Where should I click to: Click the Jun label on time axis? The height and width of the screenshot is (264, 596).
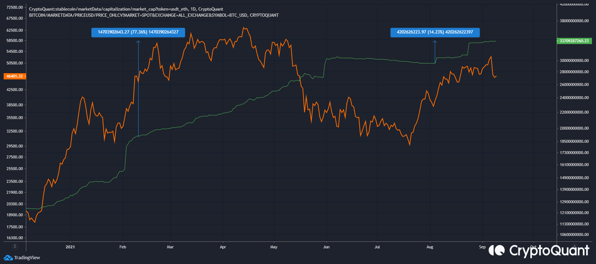point(326,247)
